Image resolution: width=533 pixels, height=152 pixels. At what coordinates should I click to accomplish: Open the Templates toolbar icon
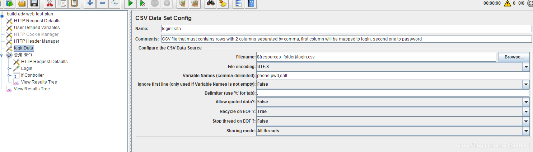click(x=10, y=4)
